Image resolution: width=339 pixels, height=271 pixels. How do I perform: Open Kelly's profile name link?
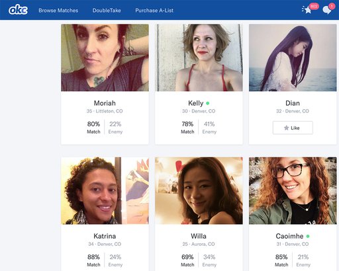196,103
